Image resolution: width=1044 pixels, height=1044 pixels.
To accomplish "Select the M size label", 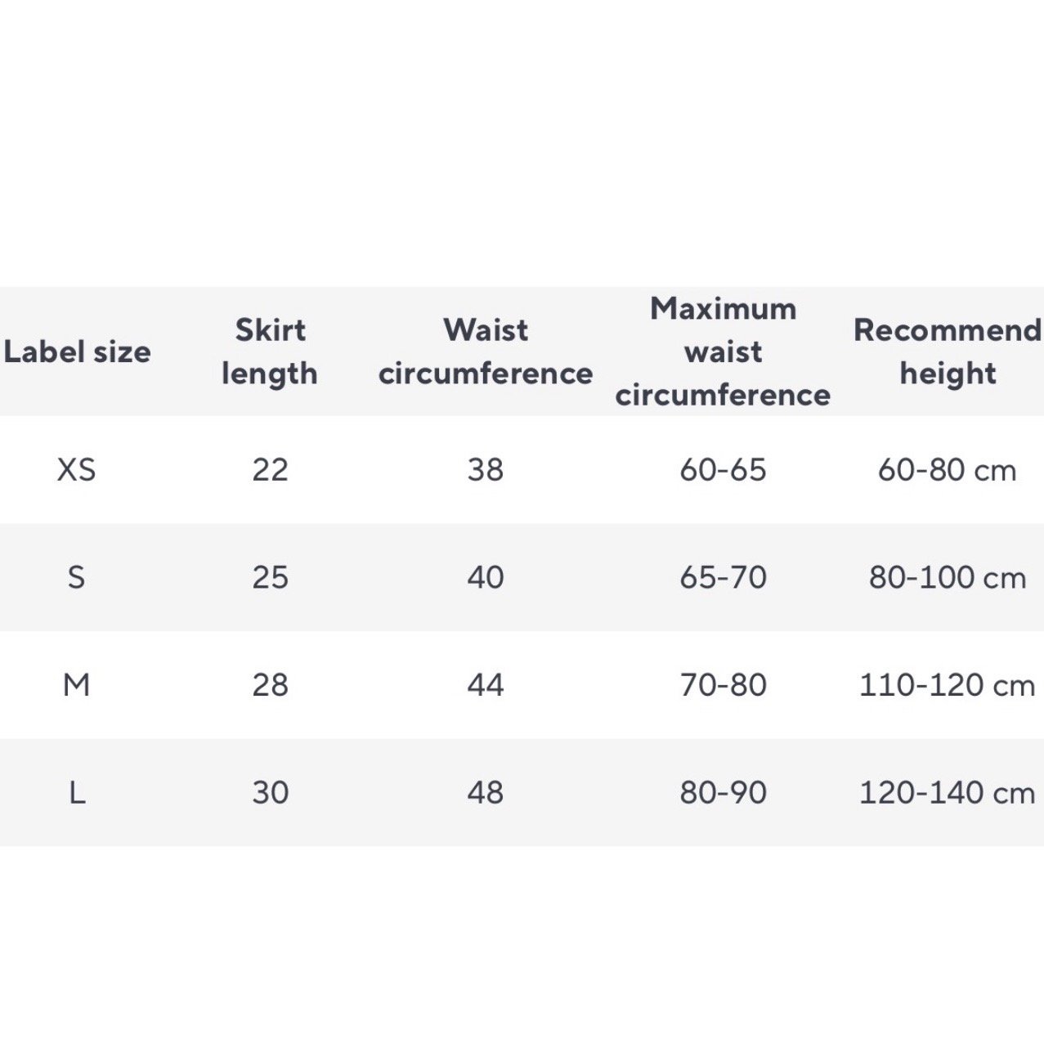I will click(x=76, y=684).
